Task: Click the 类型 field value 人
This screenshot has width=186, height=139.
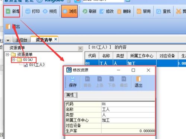Action: (128, 115)
